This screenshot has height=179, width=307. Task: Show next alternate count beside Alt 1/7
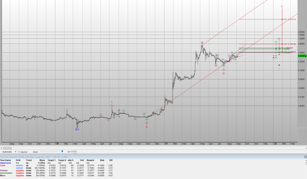point(76,152)
